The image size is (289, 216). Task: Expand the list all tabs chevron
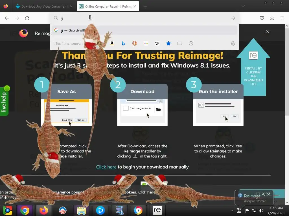pyautogui.click(x=243, y=6)
